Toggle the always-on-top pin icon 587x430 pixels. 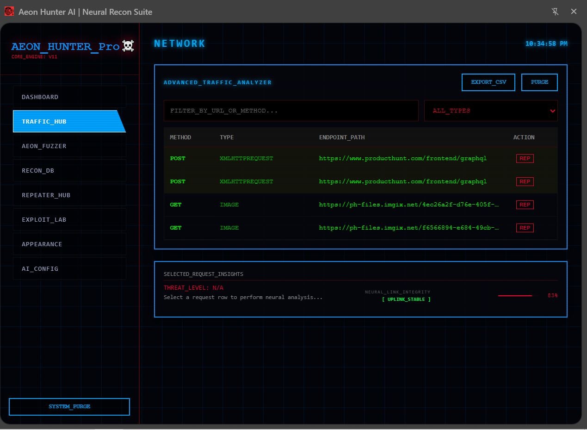click(555, 11)
